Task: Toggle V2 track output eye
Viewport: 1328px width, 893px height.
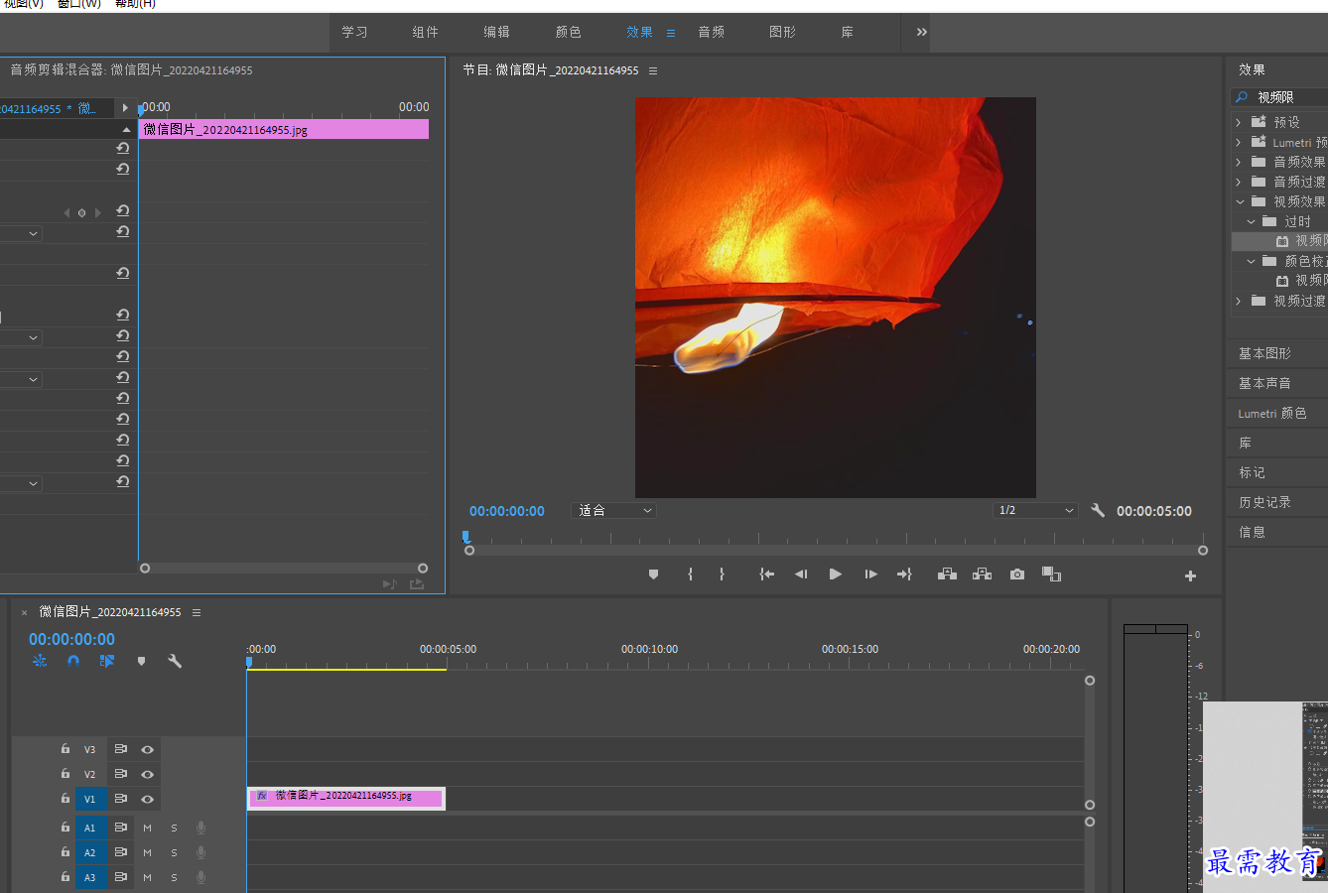Action: 147,774
